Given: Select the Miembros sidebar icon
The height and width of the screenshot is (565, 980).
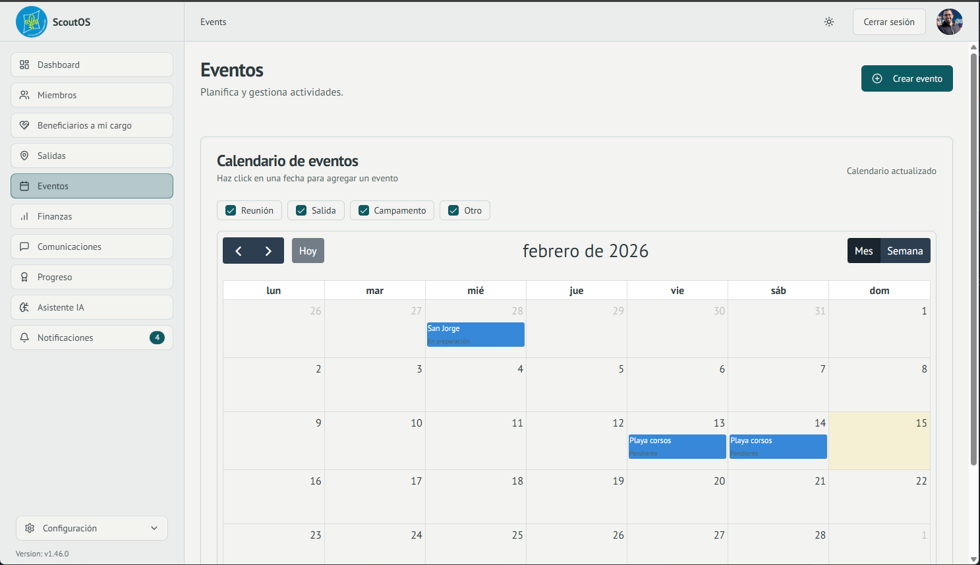Looking at the screenshot, I should click(x=24, y=95).
